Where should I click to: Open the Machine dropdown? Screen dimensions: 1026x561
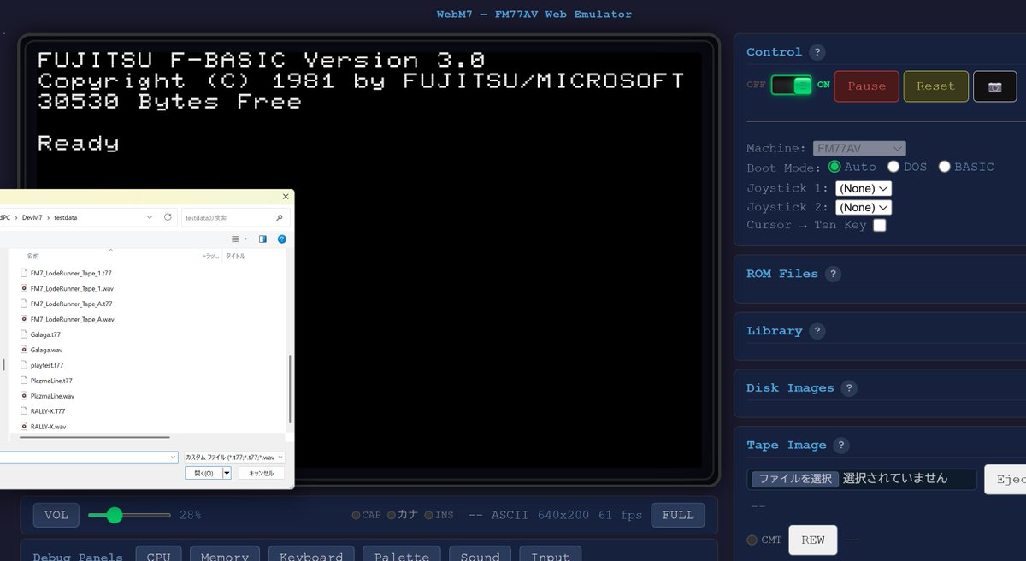(859, 148)
